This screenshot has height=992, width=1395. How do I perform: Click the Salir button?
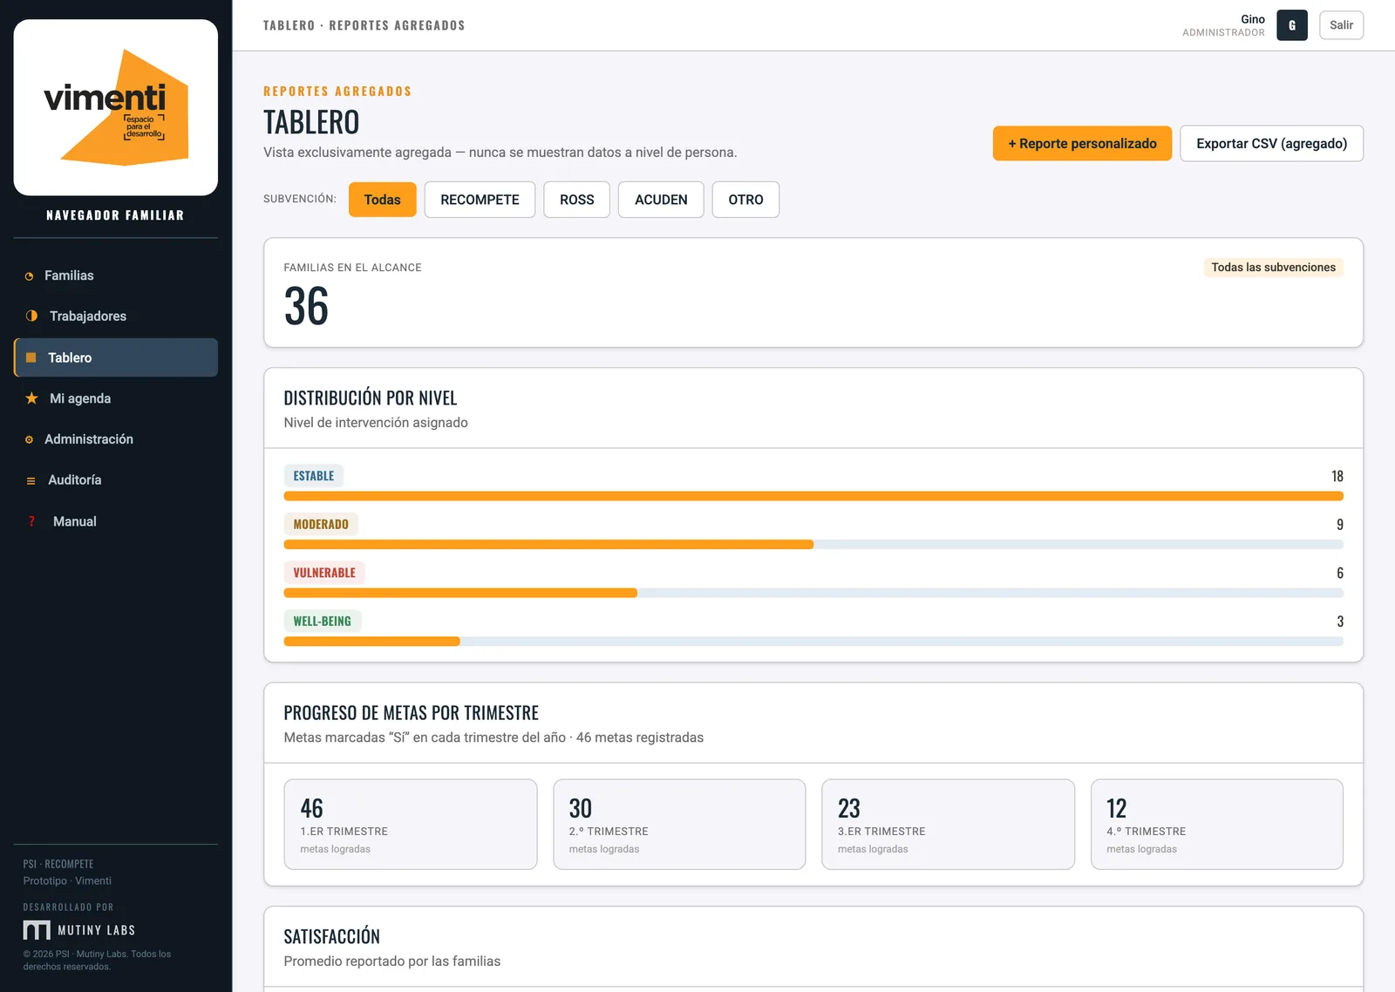[1341, 25]
